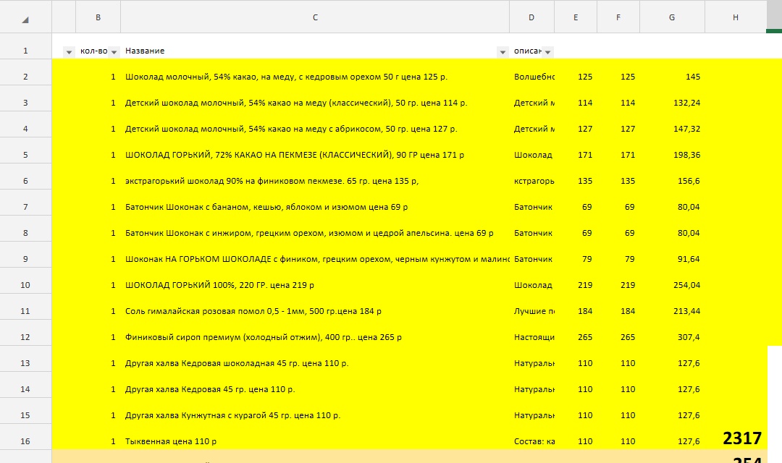Select column C header

click(315, 17)
